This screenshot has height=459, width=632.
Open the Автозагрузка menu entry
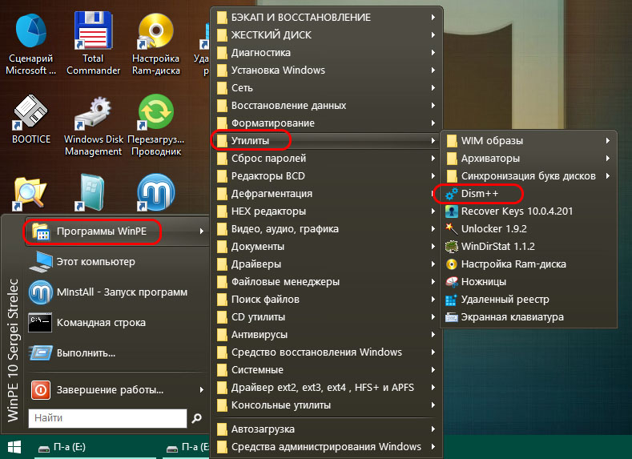pos(326,429)
